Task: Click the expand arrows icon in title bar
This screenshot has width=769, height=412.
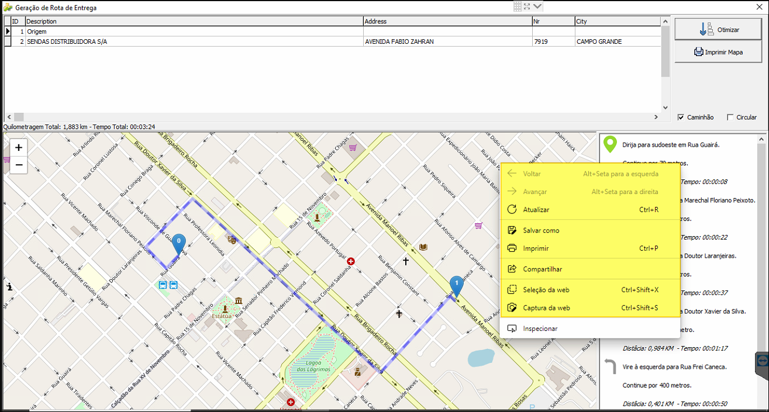Action: (x=527, y=6)
